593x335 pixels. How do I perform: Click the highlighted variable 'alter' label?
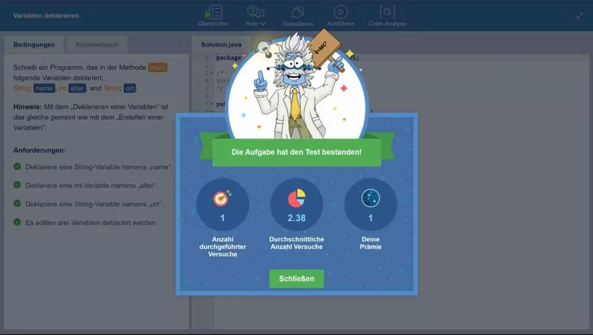click(77, 88)
